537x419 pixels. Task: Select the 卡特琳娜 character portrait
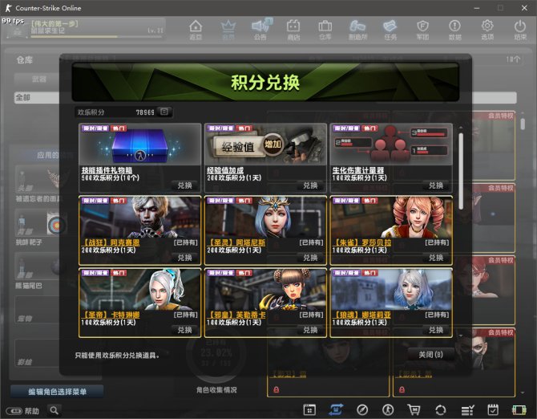click(x=139, y=290)
